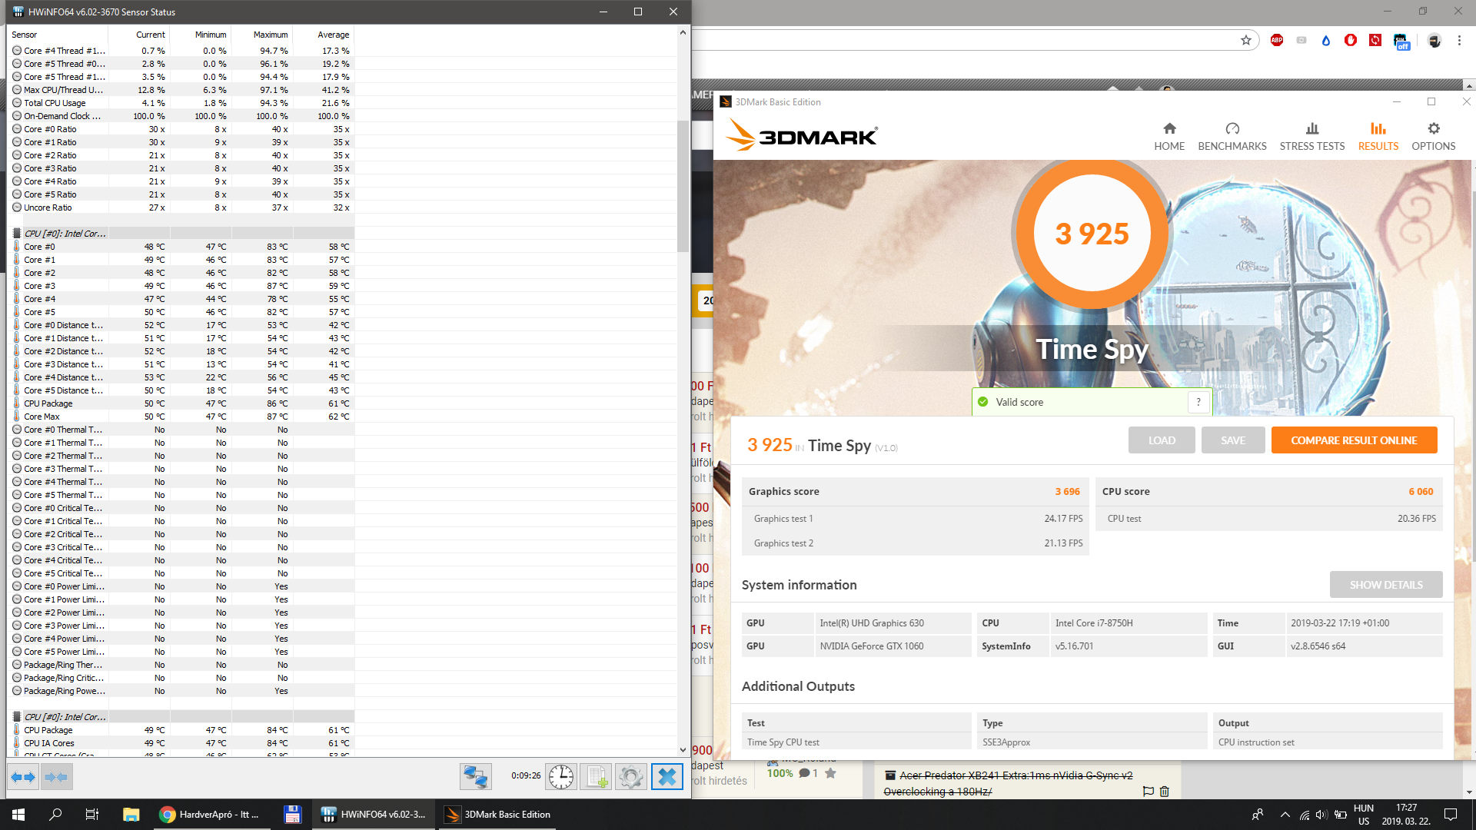Click the valid score help question mark
Image resolution: width=1476 pixels, height=830 pixels.
click(1198, 402)
